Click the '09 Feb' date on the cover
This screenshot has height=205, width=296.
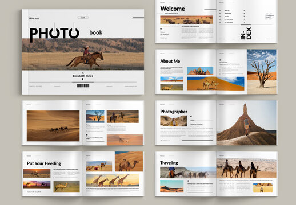point(34,19)
